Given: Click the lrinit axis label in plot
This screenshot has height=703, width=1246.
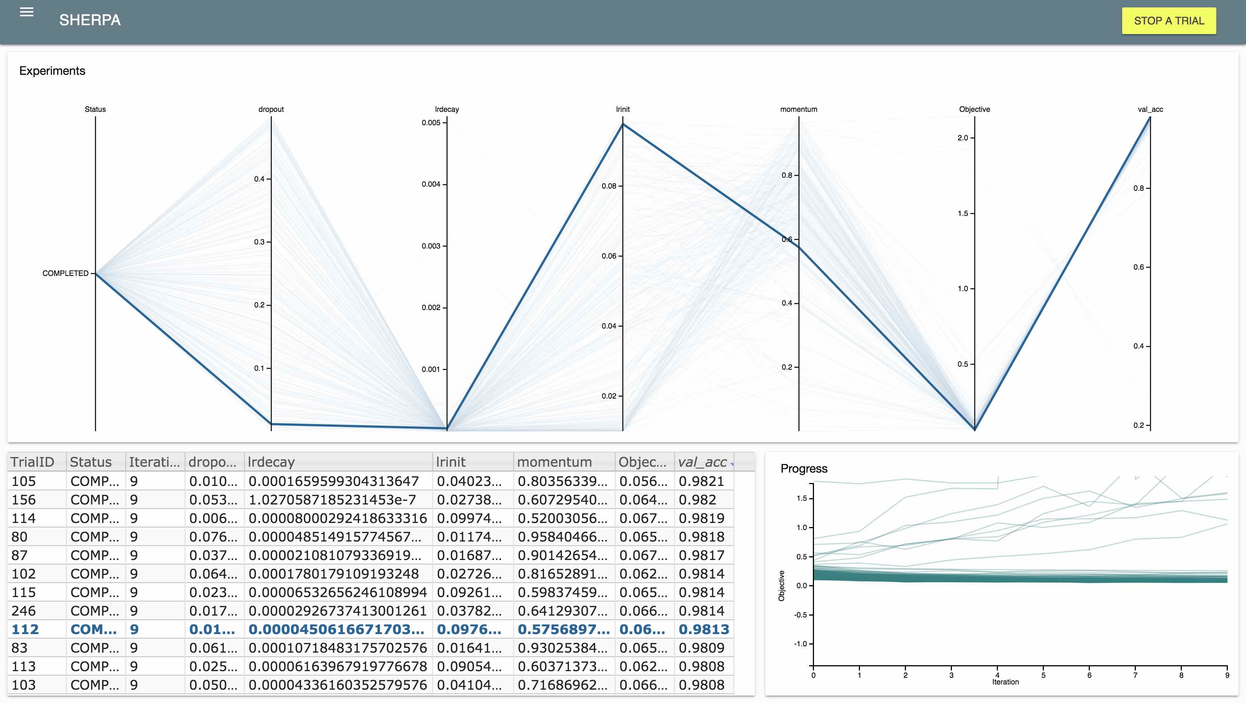Looking at the screenshot, I should (x=623, y=109).
